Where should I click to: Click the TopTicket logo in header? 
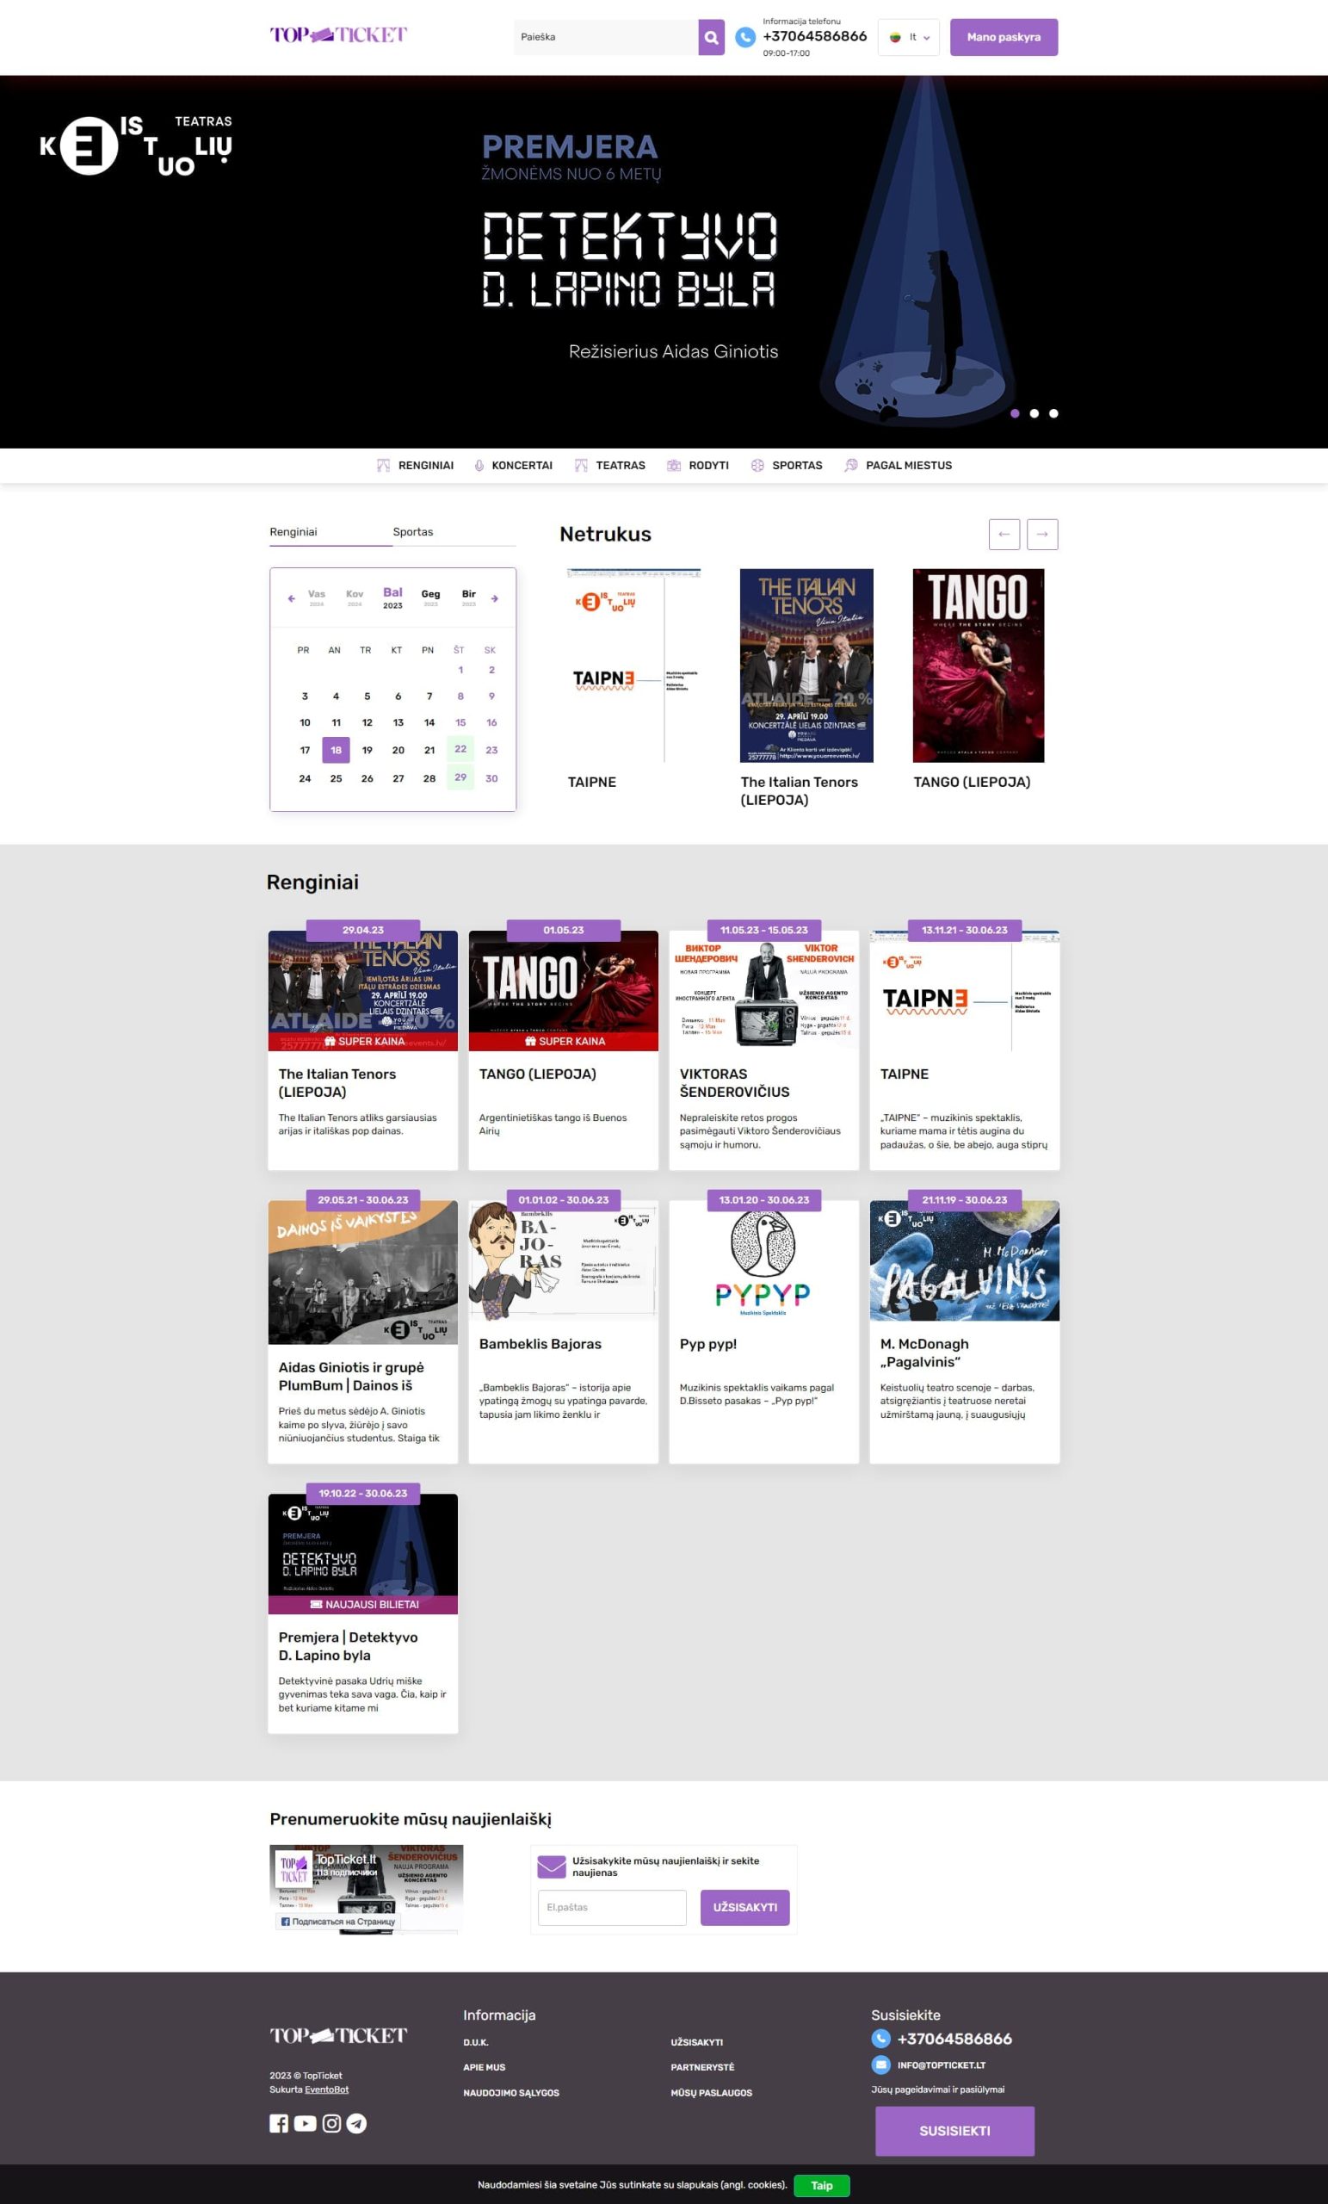tap(338, 36)
